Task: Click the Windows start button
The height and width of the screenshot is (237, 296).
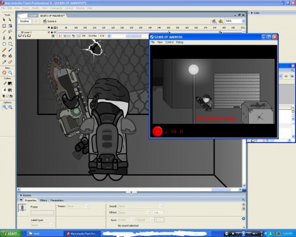Action: click(x=11, y=234)
